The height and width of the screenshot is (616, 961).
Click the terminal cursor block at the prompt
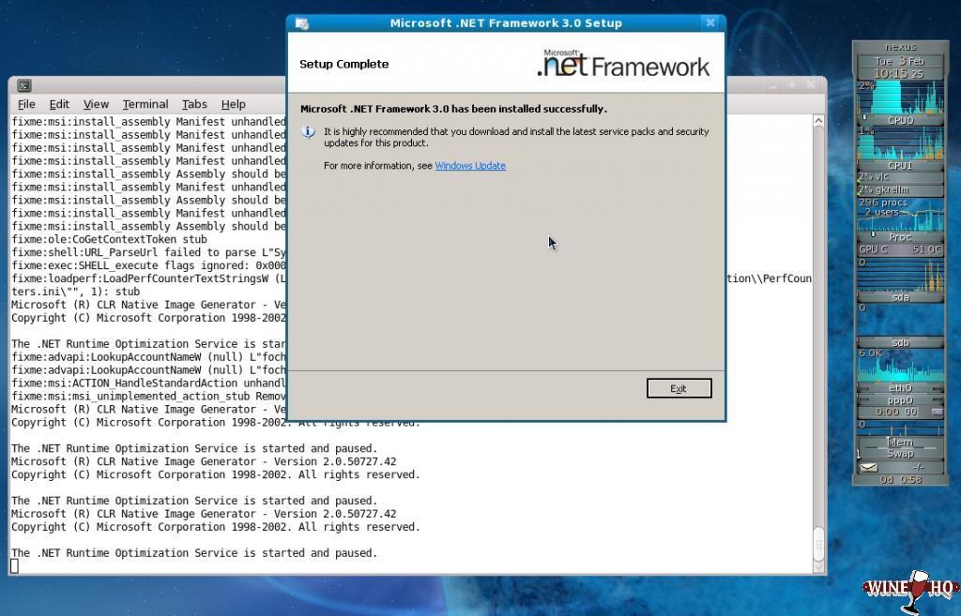(15, 566)
